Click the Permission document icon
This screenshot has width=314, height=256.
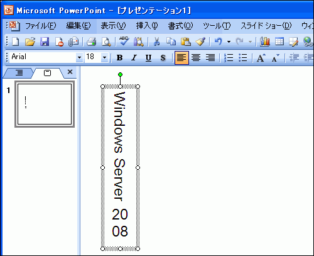click(x=59, y=42)
